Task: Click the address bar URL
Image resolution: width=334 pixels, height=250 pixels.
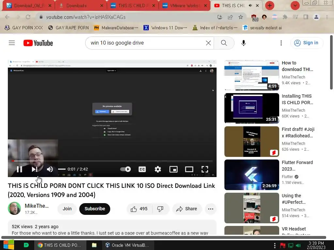Action: click(x=86, y=17)
